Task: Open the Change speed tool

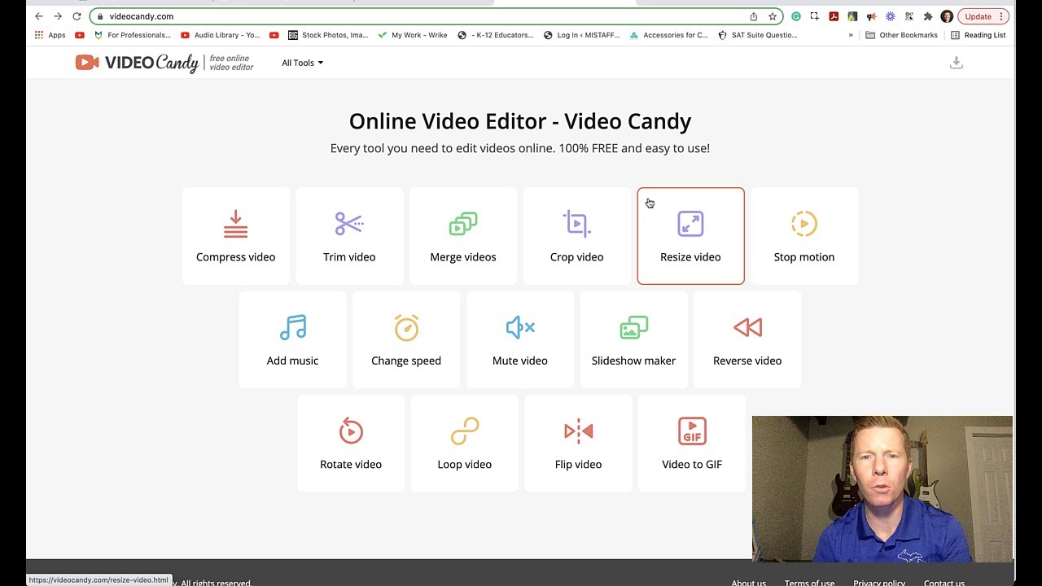Action: (406, 339)
